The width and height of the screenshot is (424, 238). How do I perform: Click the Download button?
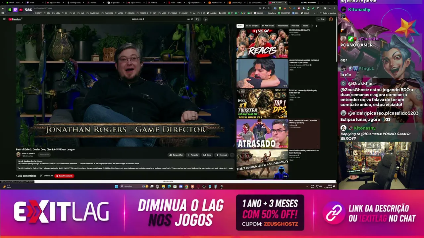(222, 155)
